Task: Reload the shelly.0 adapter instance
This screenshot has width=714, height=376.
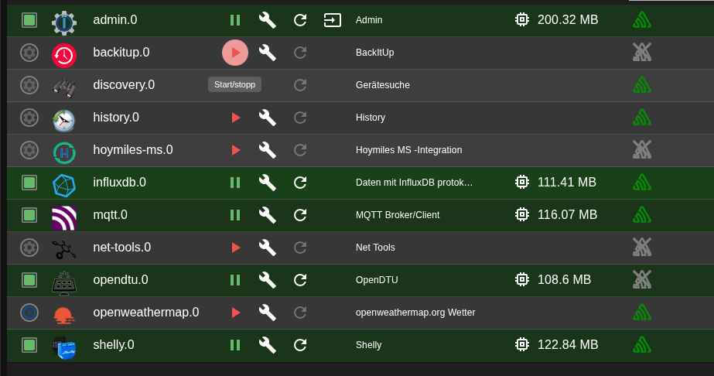Action: click(300, 345)
